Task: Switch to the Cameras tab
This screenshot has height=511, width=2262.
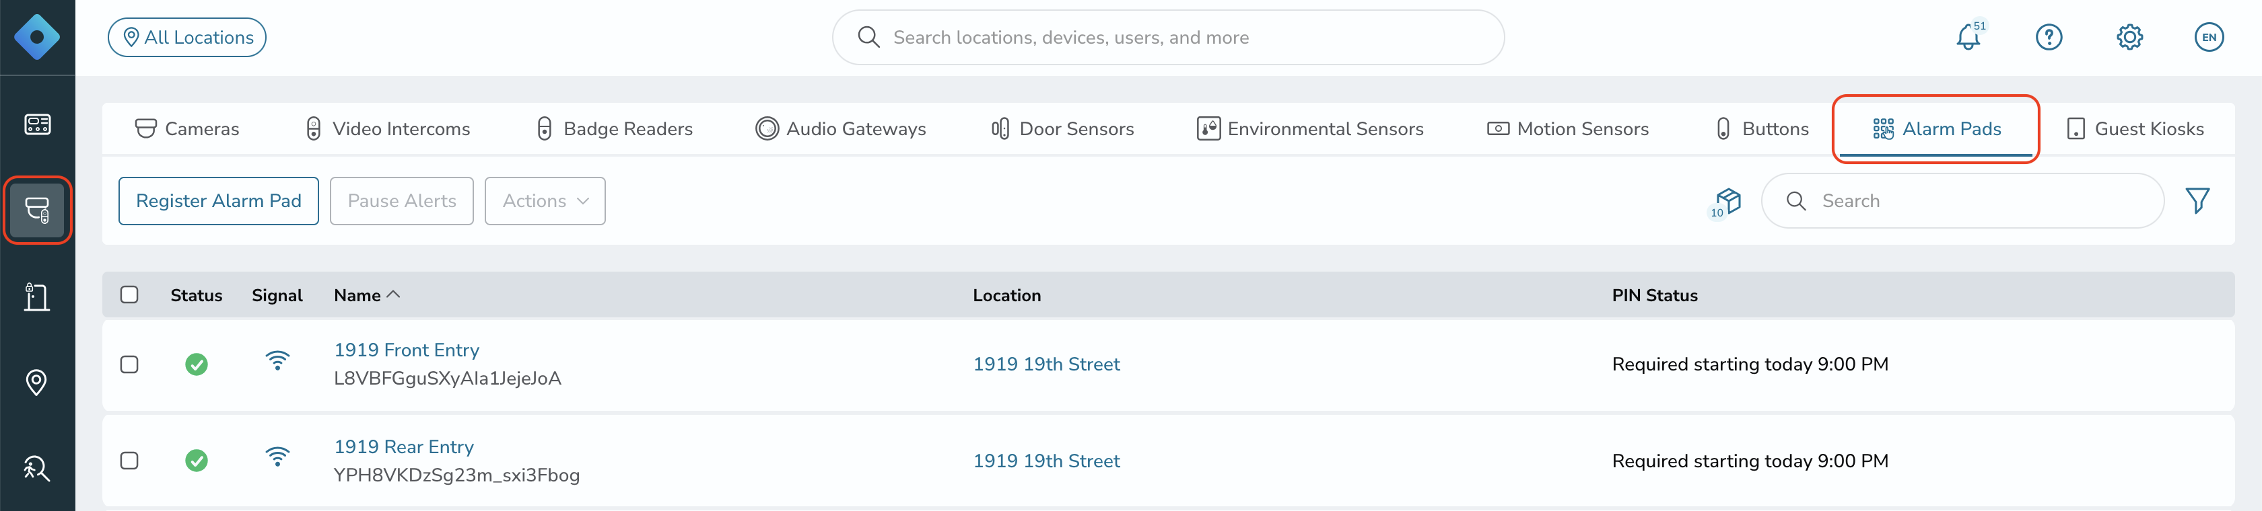Action: pyautogui.click(x=187, y=129)
